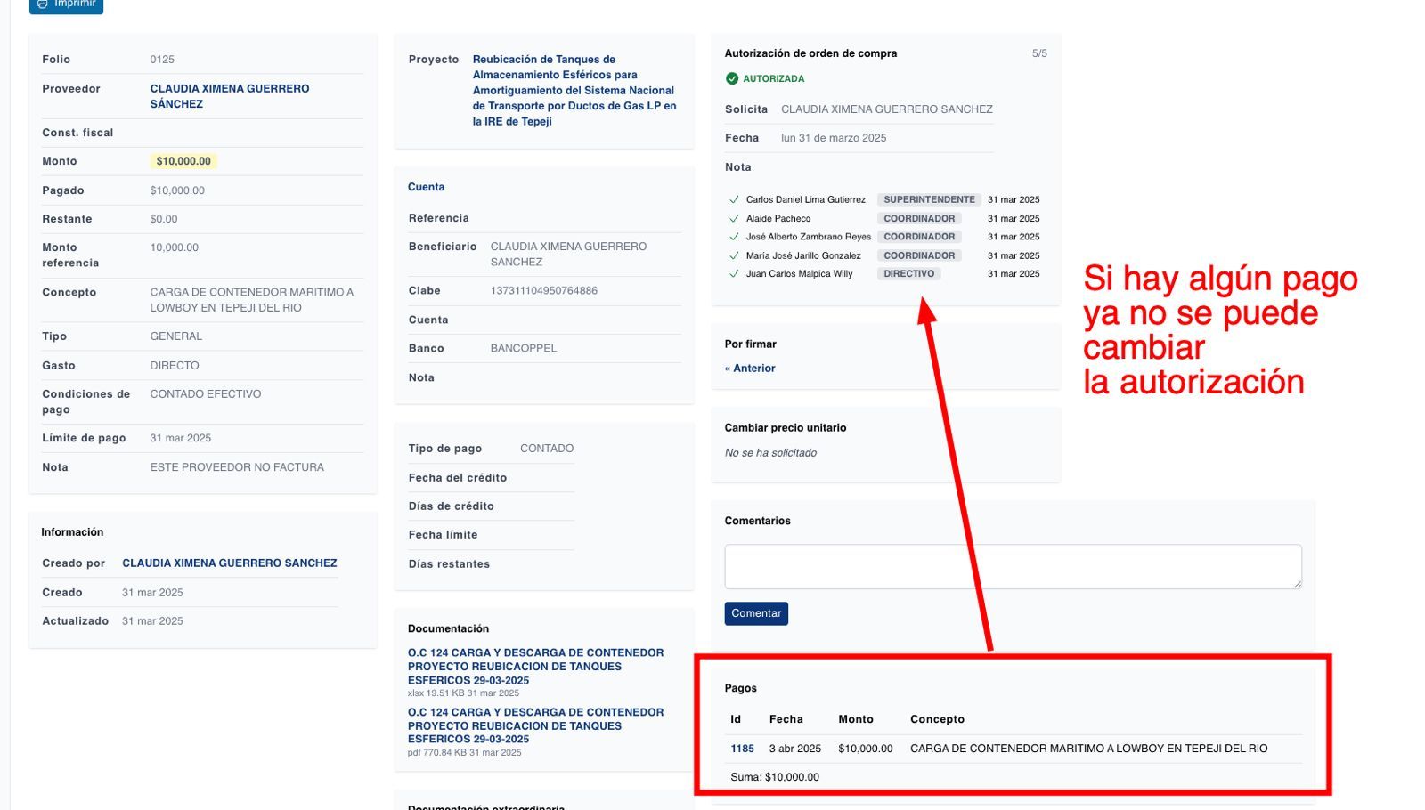Click the Imprimir button

point(66,5)
